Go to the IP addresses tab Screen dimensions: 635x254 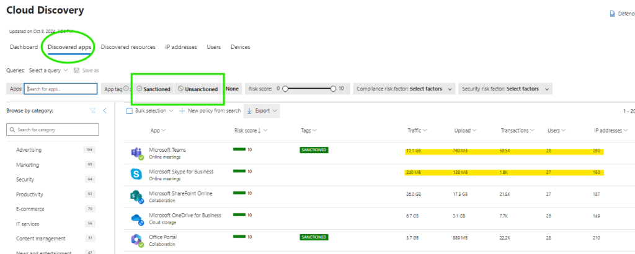tap(181, 47)
